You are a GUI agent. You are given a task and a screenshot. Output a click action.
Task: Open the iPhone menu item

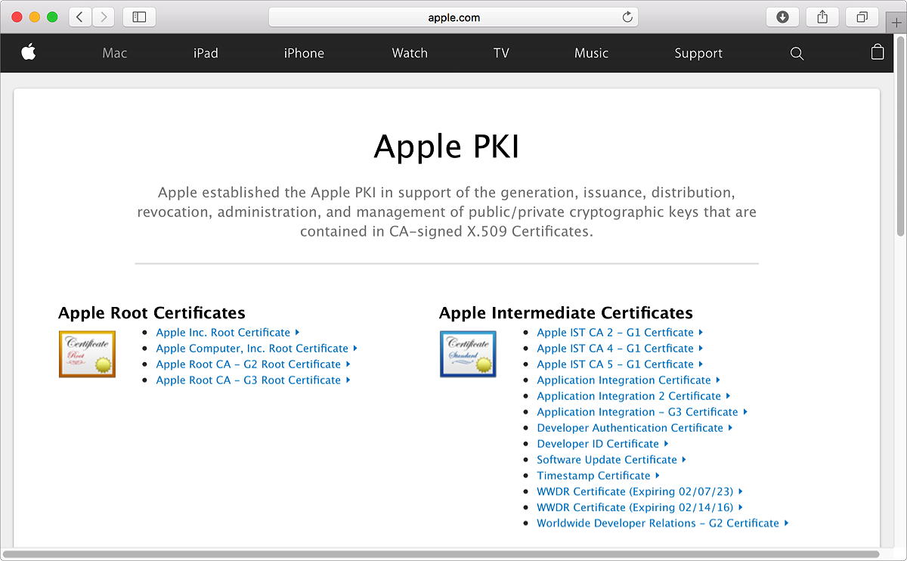point(304,53)
